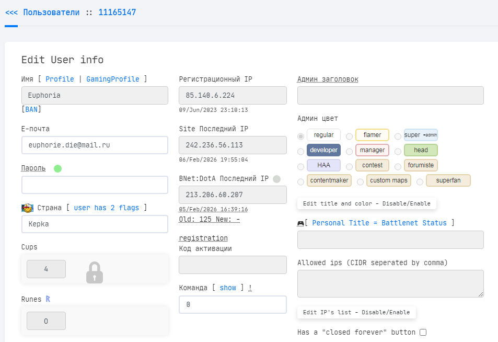The image size is (498, 342).
Task: Open the GamingProfile link
Action: (x=113, y=79)
